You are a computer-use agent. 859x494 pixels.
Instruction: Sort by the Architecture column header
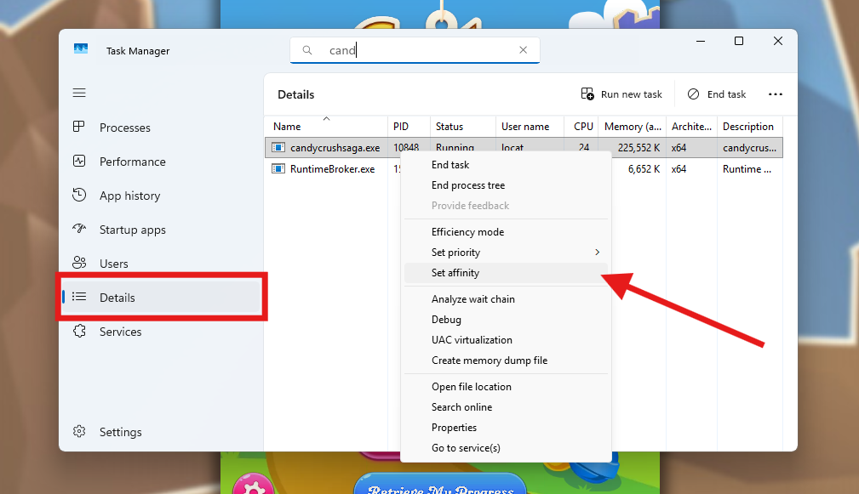[x=691, y=127]
